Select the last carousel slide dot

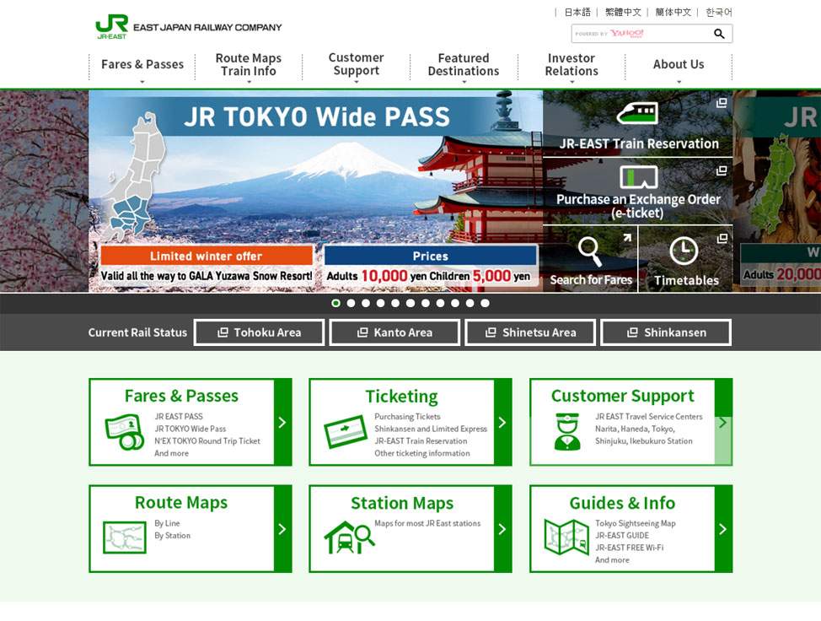click(485, 303)
